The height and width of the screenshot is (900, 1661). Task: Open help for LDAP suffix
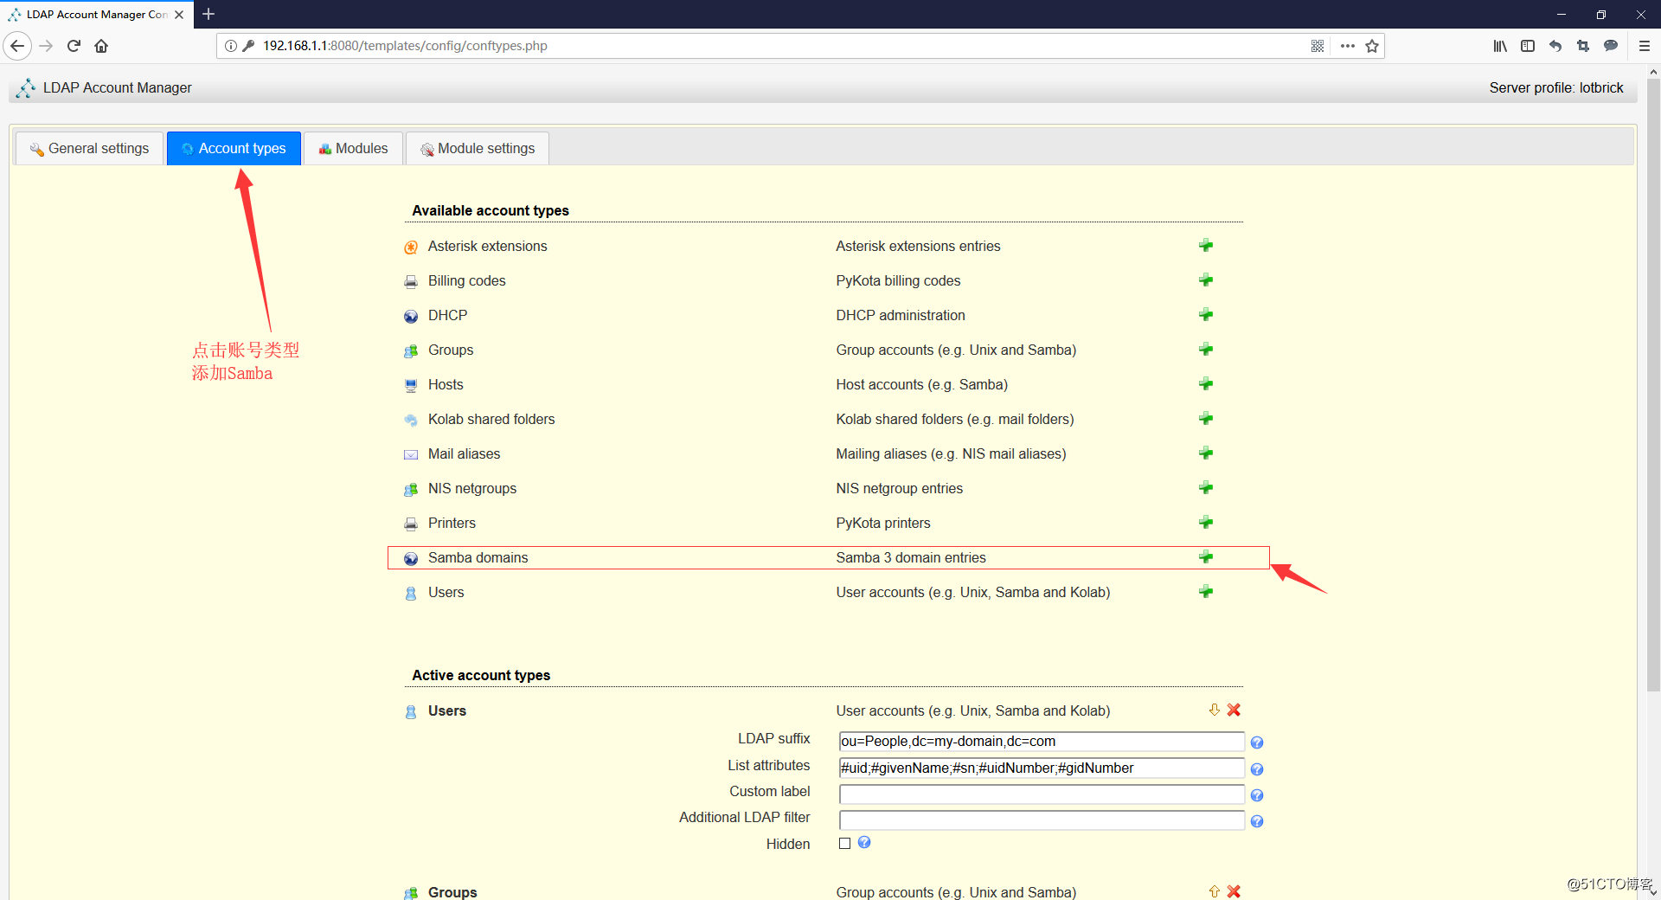1257,742
